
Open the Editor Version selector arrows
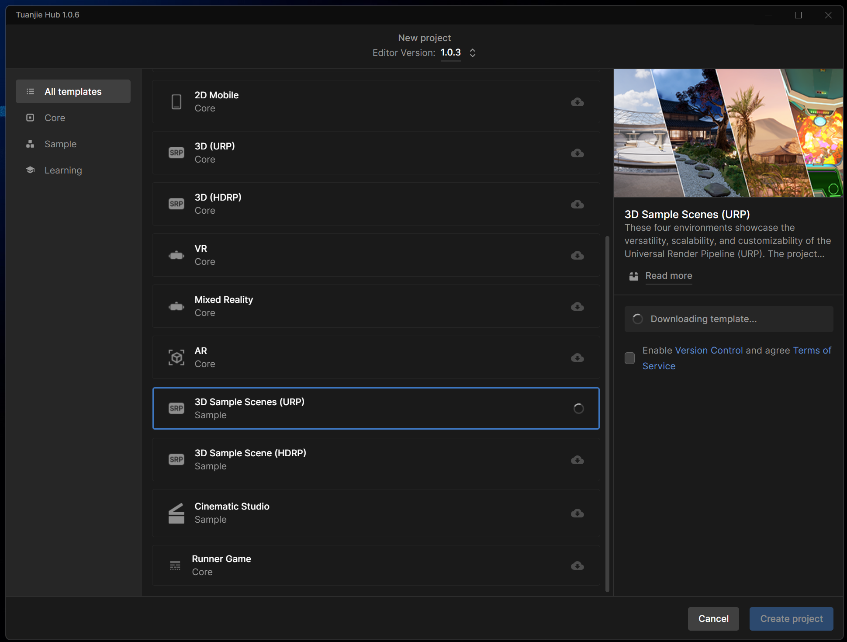click(472, 53)
